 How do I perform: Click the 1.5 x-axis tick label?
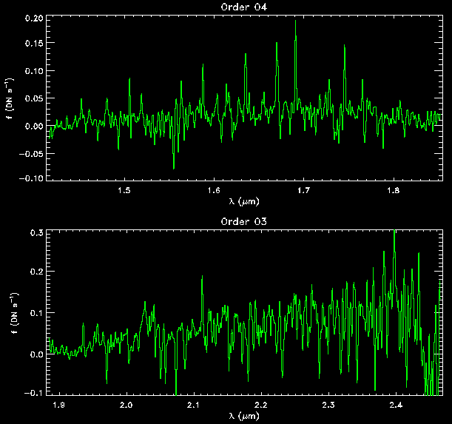(x=124, y=192)
